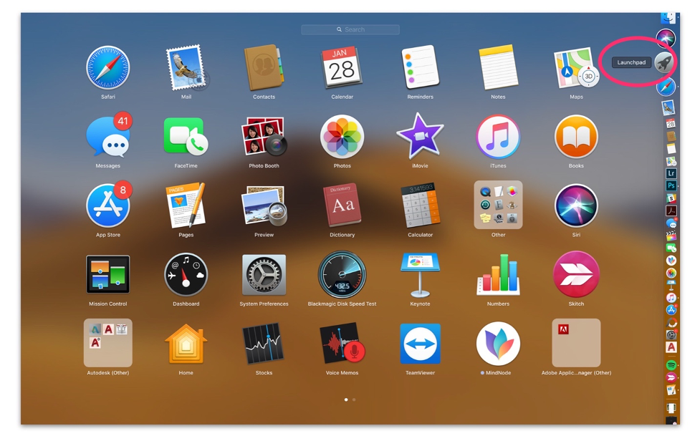Open the Notes app in Launchpad
Image resolution: width=700 pixels, height=441 pixels.
pyautogui.click(x=498, y=68)
